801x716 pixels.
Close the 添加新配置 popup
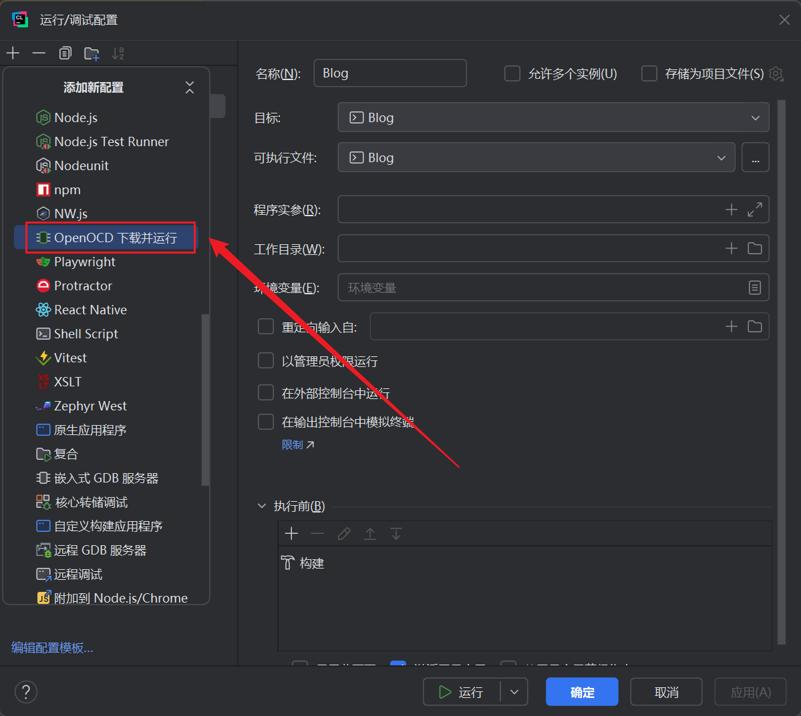click(x=190, y=87)
